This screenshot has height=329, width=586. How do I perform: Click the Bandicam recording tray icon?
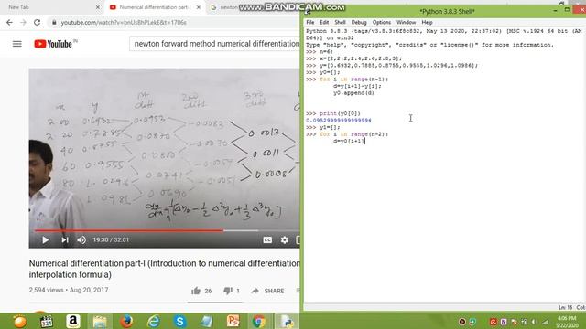[x=462, y=322]
